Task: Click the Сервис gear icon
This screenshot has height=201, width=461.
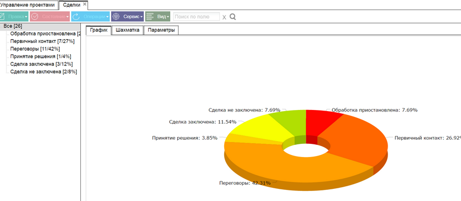Action: tap(116, 16)
